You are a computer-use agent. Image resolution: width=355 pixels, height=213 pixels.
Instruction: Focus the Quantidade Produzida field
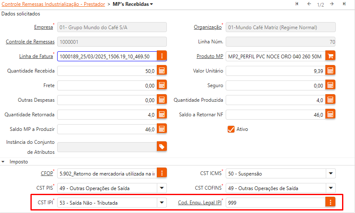click(276, 100)
